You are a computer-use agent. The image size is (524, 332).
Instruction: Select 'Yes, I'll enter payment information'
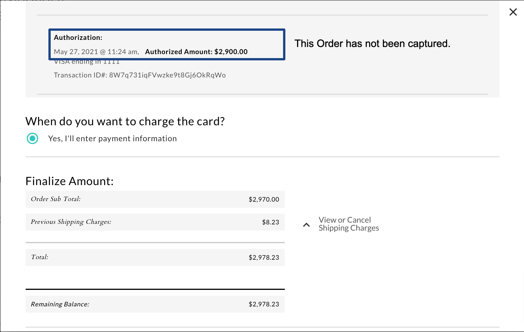[x=32, y=138]
